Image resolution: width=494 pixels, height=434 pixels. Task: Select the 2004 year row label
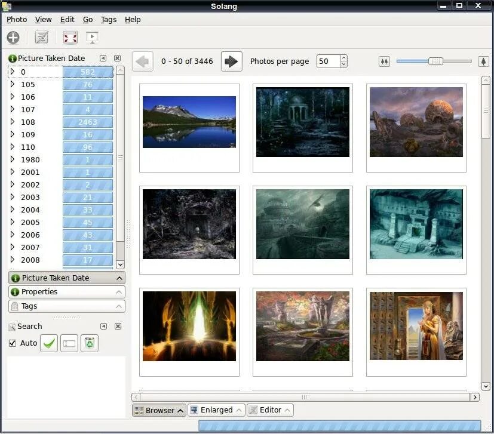(30, 210)
